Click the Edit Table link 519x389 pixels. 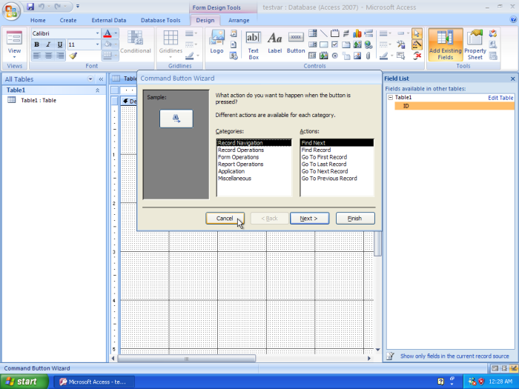point(500,98)
